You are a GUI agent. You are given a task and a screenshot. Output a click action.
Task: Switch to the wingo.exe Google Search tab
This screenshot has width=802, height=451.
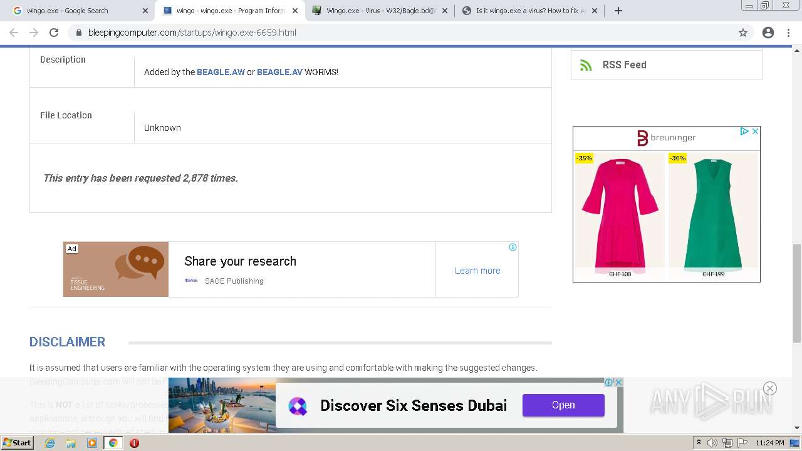pyautogui.click(x=78, y=11)
